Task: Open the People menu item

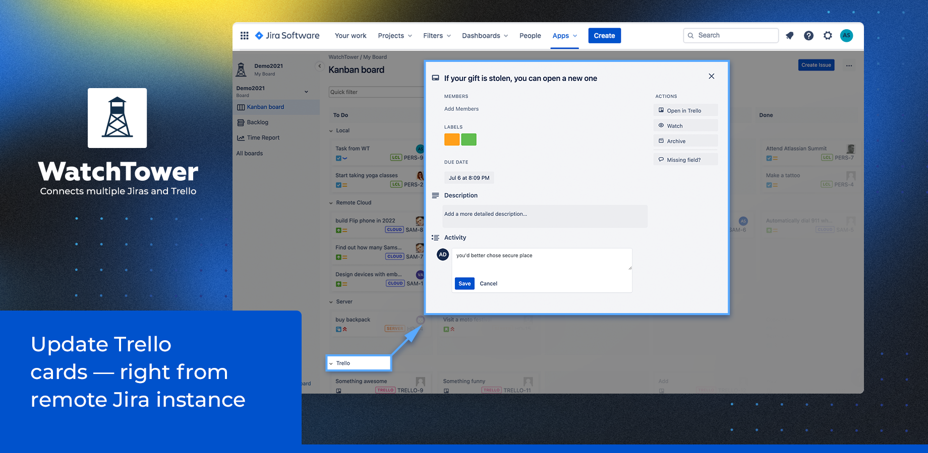Action: 530,36
